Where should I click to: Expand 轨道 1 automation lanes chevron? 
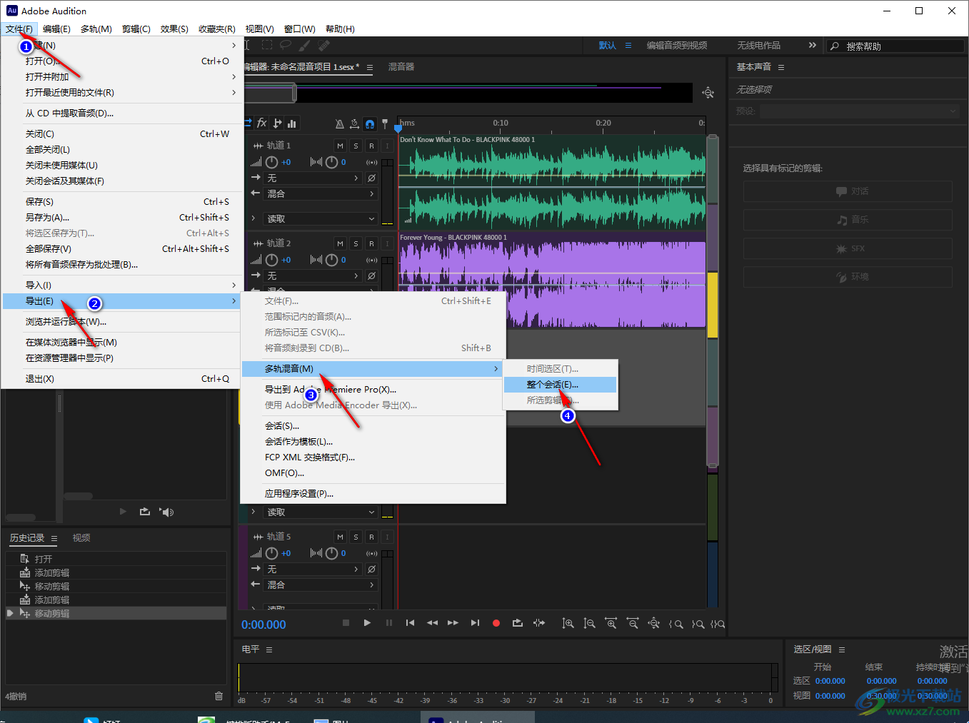coord(253,218)
